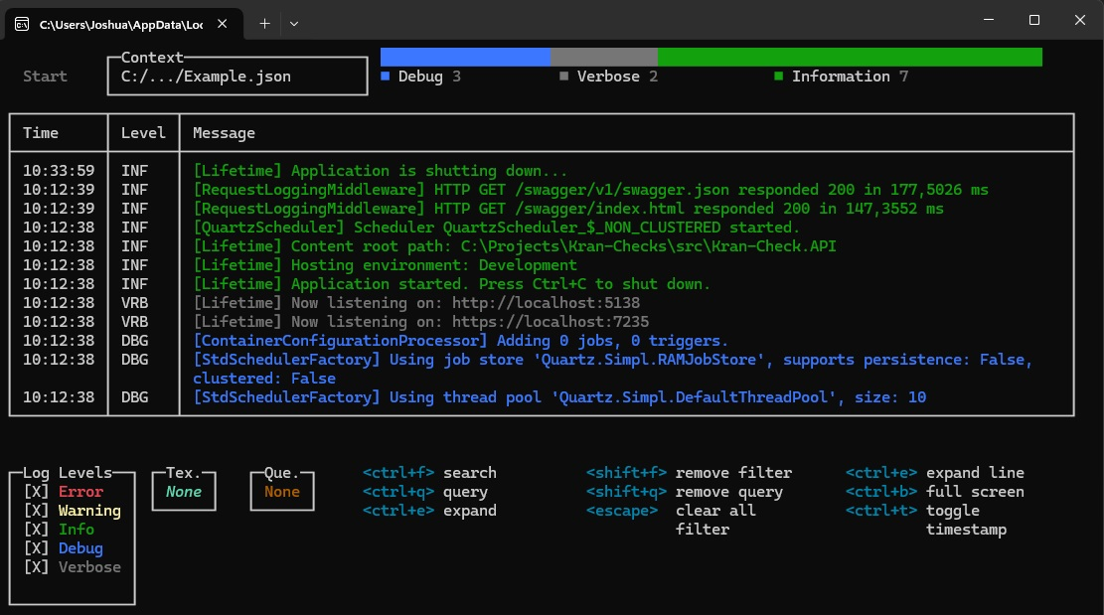The width and height of the screenshot is (1104, 615).
Task: Click the Verbose legend square
Action: [x=564, y=76]
